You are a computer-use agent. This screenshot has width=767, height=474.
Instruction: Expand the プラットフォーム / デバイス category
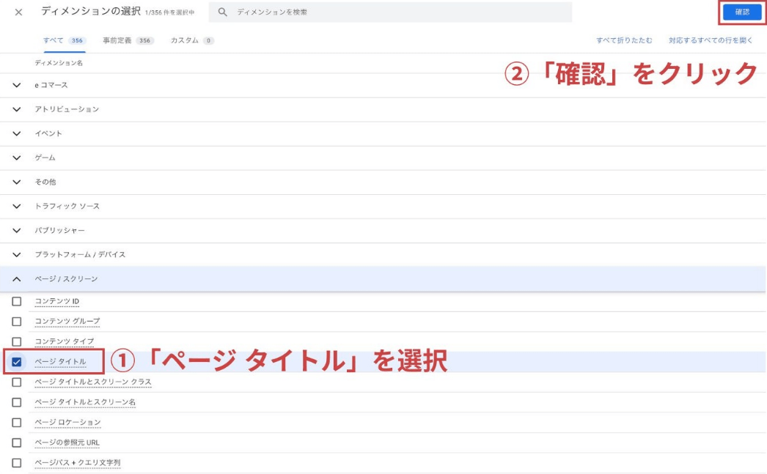[x=17, y=254]
